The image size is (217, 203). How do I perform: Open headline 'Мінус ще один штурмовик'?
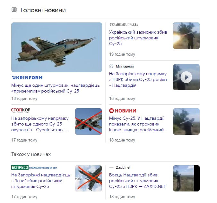[56, 88]
